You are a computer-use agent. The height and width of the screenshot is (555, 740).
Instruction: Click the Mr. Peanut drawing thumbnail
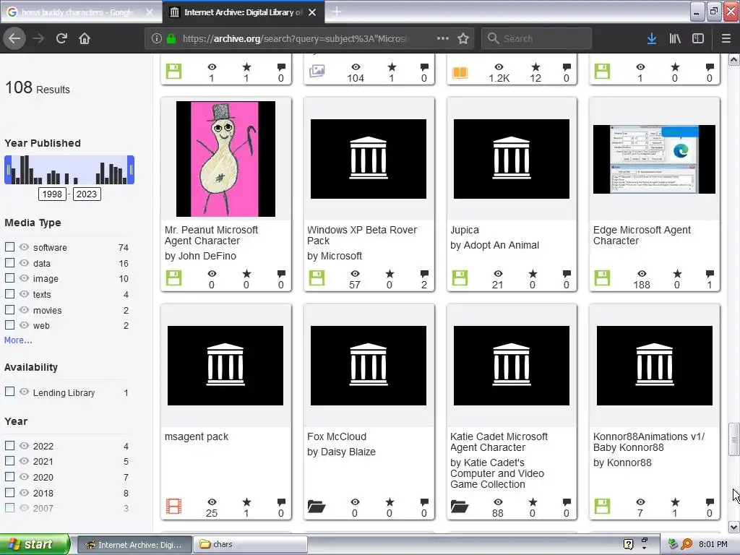225,159
